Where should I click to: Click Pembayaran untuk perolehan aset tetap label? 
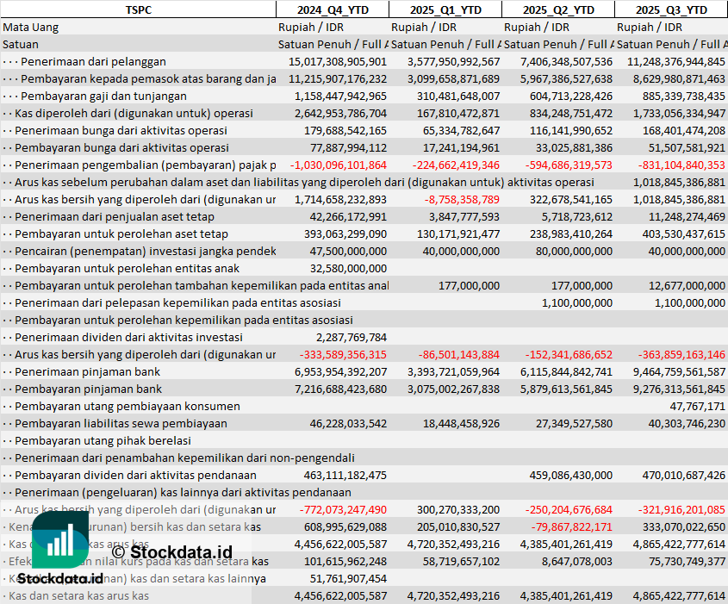121,234
